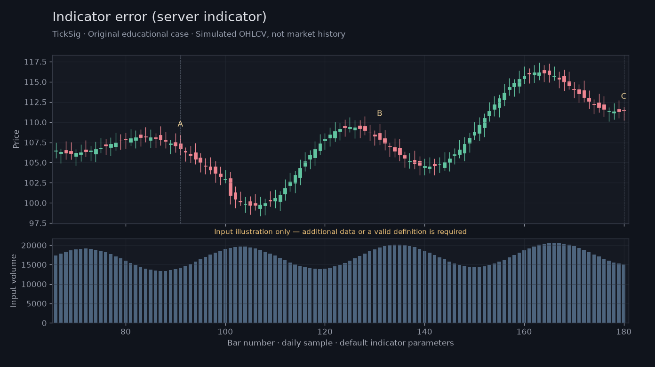The width and height of the screenshot is (655, 367).
Task: Click the 'Price' axis label
Action: 16,139
